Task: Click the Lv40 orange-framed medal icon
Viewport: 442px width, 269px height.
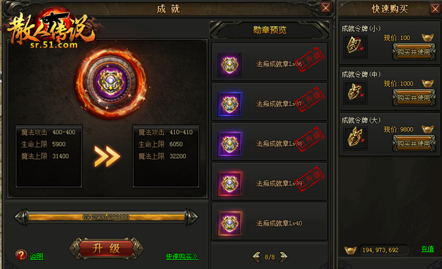Action: click(x=230, y=224)
